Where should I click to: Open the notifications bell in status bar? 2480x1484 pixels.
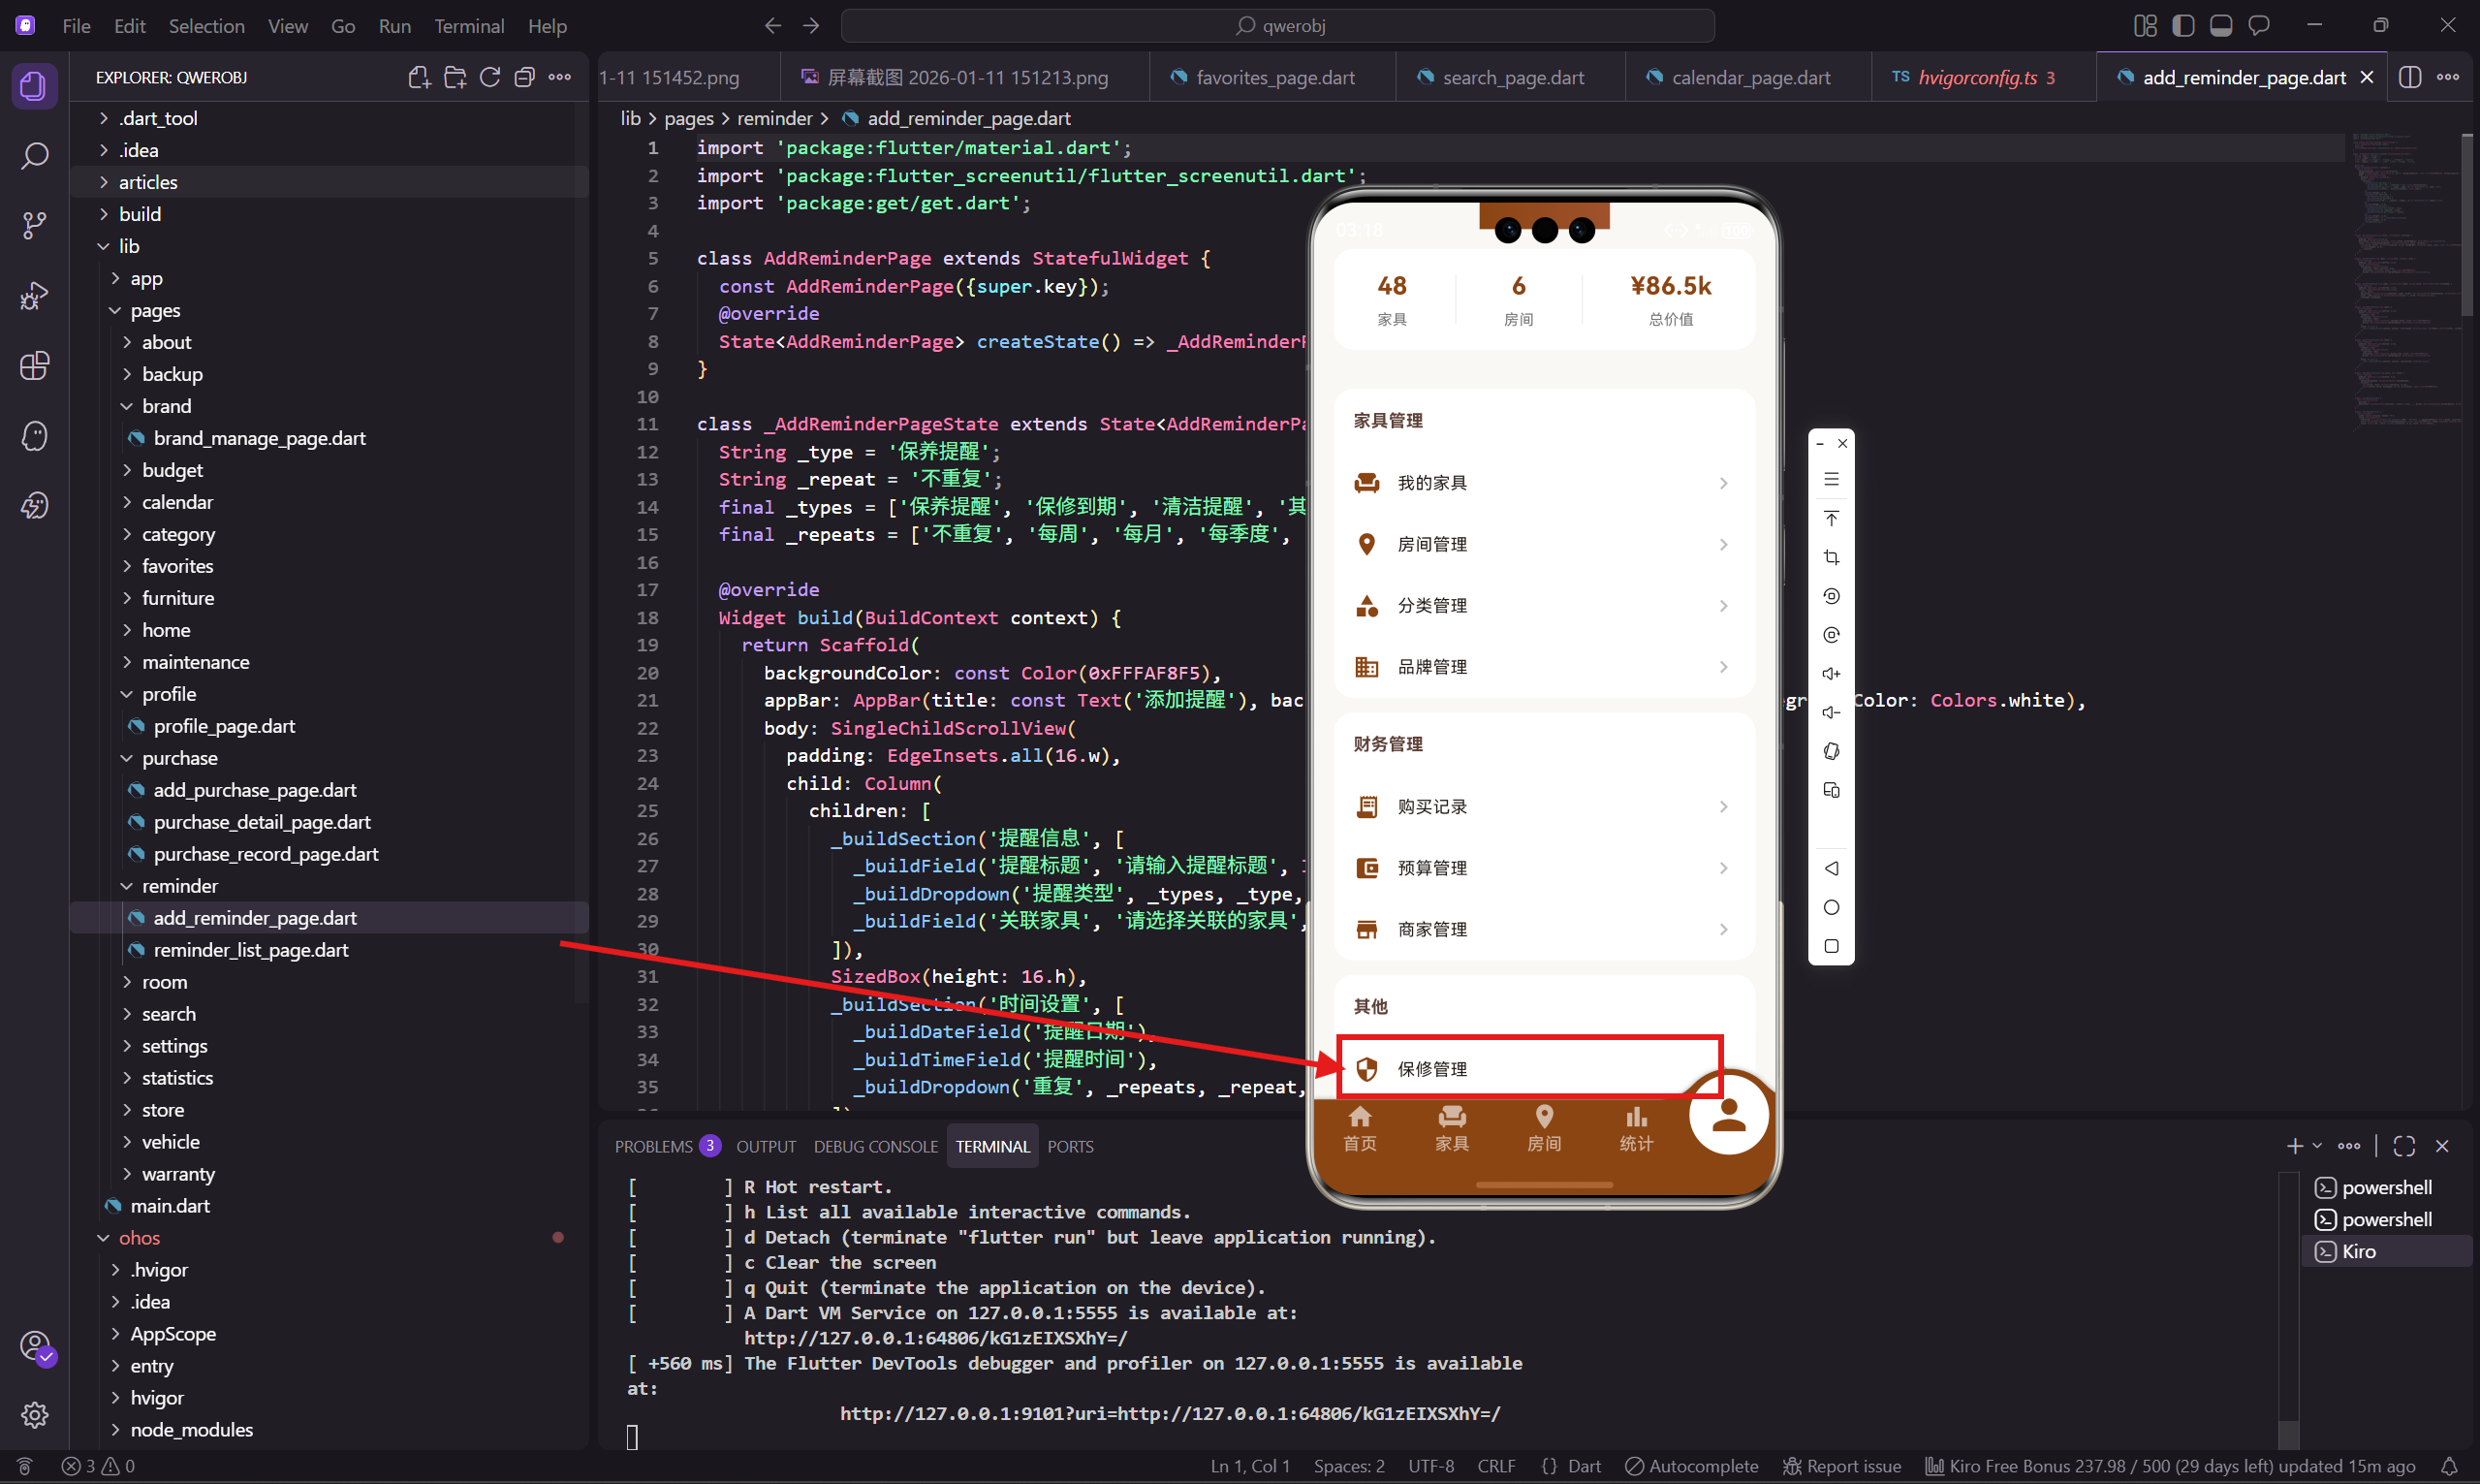[2449, 1466]
